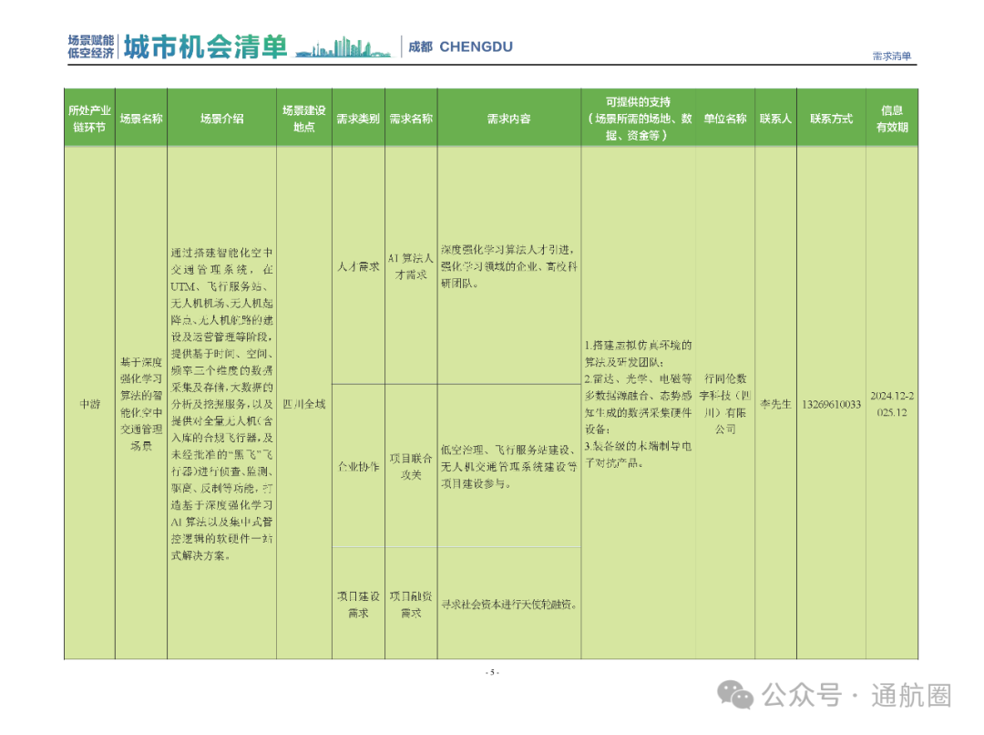Image resolution: width=984 pixels, height=735 pixels.
Task: Click the 单位名称 column header
Action: [x=725, y=119]
